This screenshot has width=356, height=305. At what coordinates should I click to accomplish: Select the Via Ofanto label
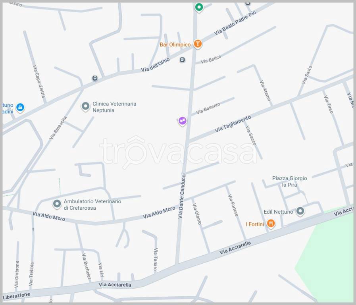(197, 214)
